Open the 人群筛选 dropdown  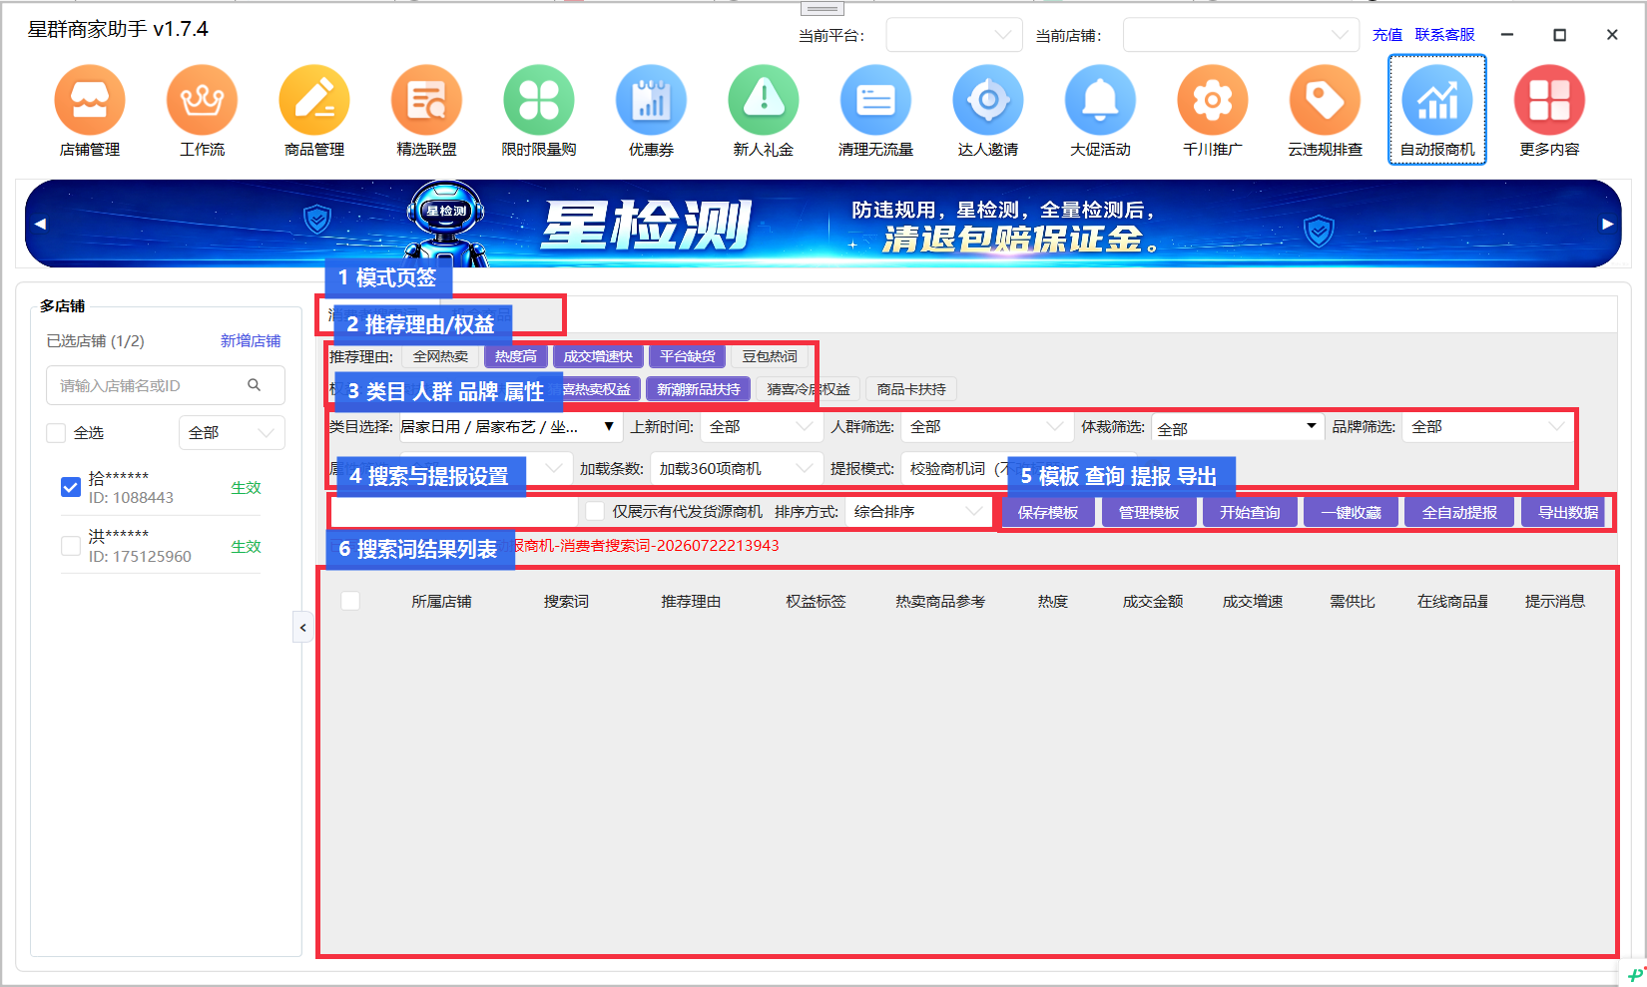(x=986, y=427)
